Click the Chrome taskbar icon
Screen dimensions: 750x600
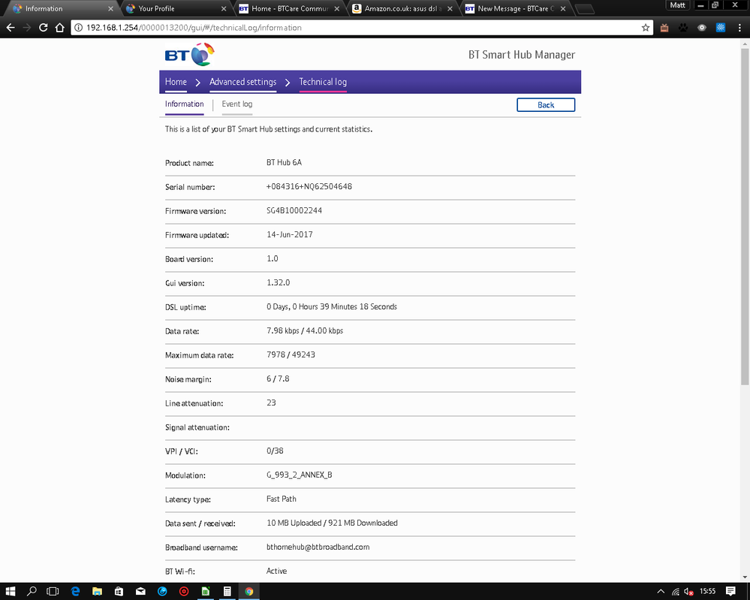[x=248, y=592]
